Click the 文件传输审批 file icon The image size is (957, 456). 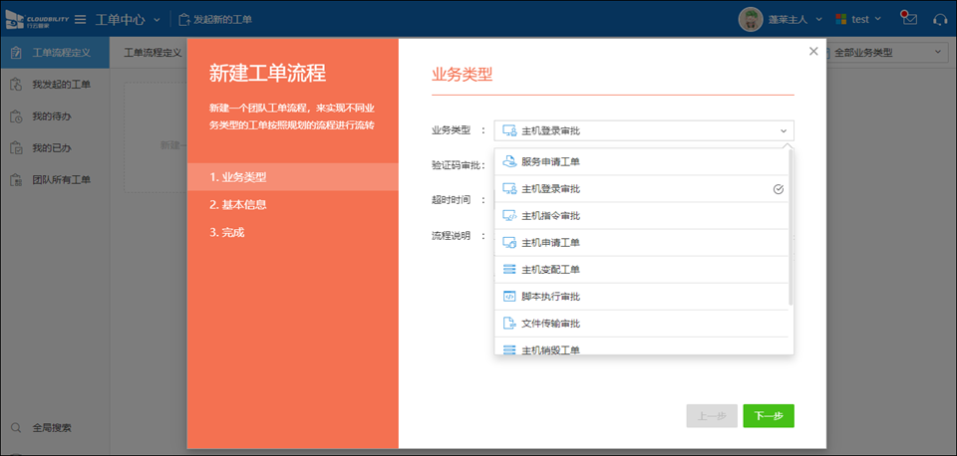509,324
